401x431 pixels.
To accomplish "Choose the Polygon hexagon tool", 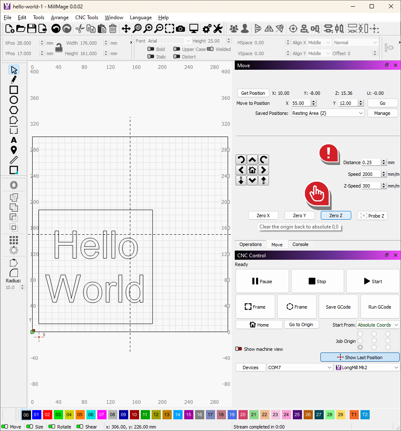I will click(14, 110).
